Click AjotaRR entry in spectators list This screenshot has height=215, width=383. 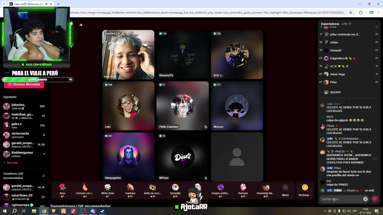click(x=349, y=92)
